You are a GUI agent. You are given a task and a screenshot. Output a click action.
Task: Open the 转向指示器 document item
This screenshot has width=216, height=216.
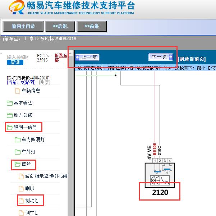tap(46, 176)
